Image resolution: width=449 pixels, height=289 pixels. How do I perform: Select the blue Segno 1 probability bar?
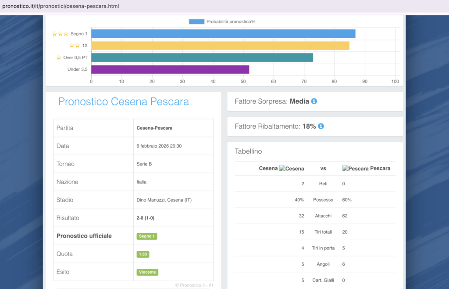pyautogui.click(x=223, y=34)
